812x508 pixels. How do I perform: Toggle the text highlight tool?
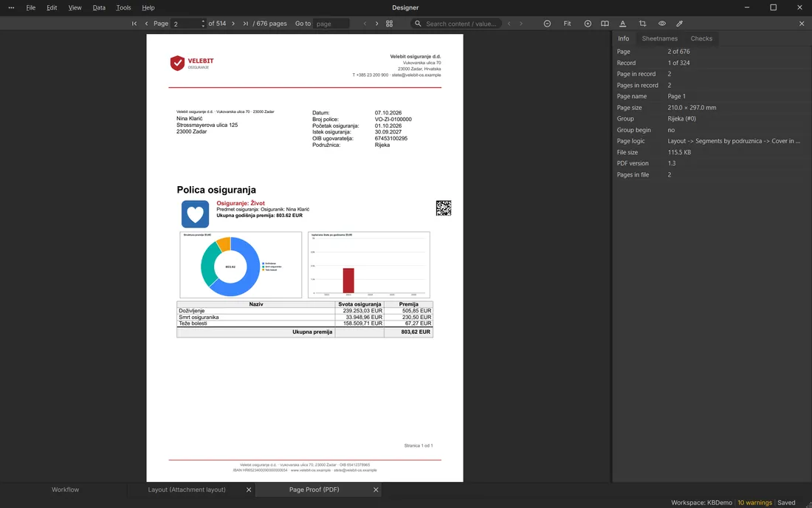623,24
